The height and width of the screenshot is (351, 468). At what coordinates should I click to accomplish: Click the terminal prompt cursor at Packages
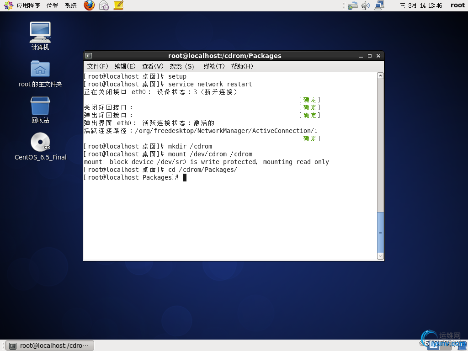[185, 178]
